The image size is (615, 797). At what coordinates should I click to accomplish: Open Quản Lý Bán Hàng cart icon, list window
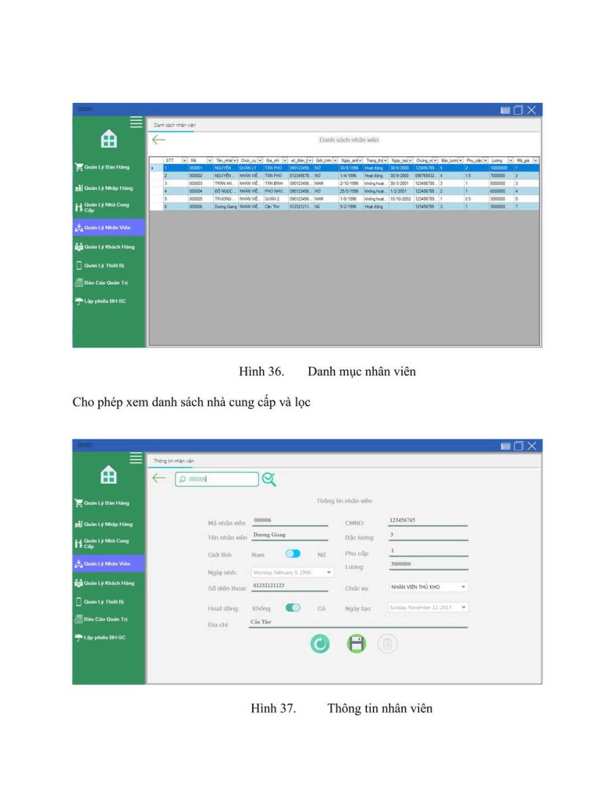78,167
